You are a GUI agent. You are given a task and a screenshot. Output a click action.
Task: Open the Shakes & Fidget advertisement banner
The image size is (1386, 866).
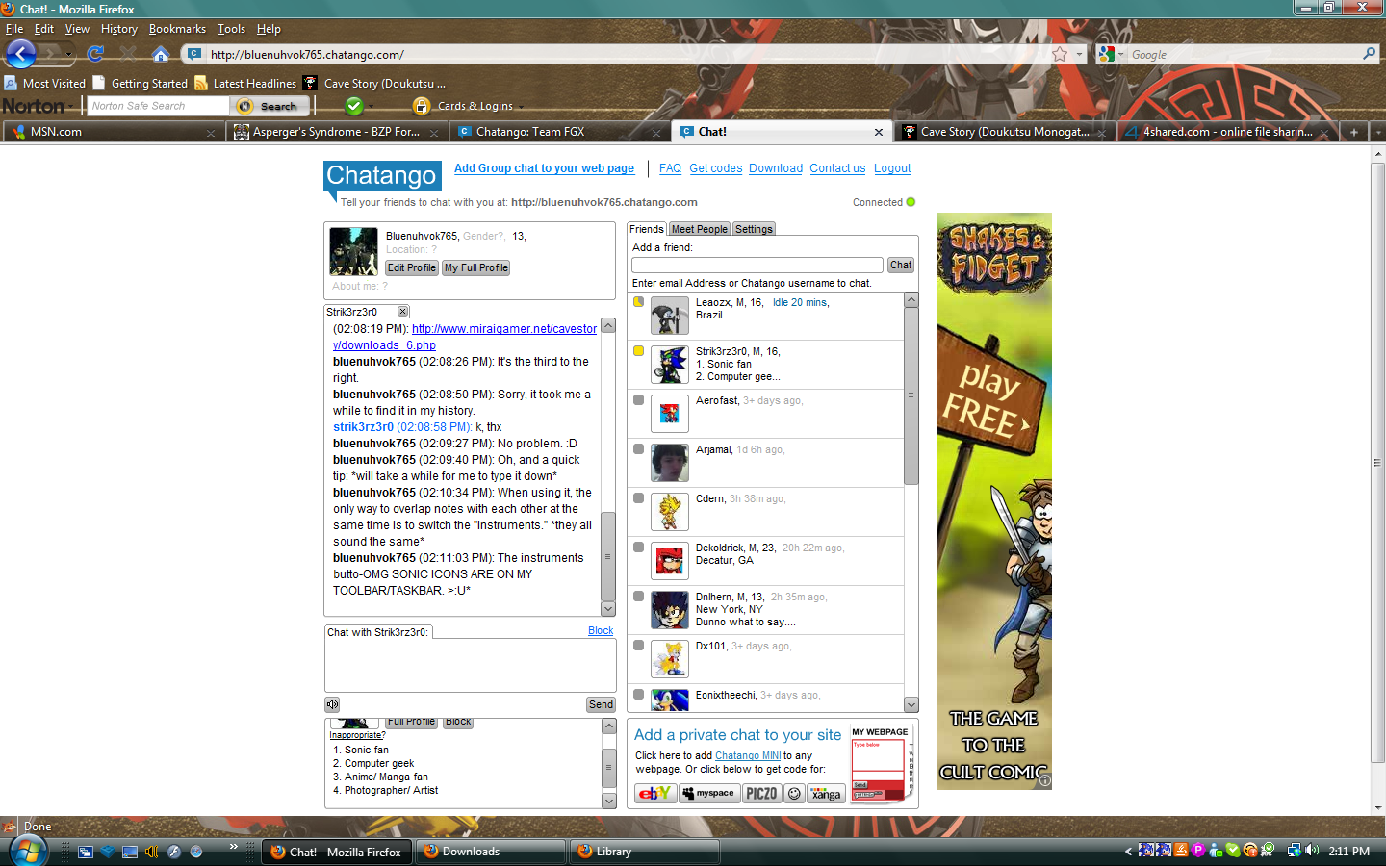coord(994,501)
